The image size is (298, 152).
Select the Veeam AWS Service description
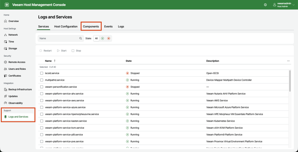217,101
